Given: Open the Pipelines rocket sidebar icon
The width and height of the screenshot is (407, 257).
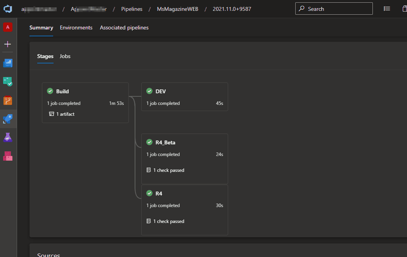Looking at the screenshot, I should tap(8, 119).
